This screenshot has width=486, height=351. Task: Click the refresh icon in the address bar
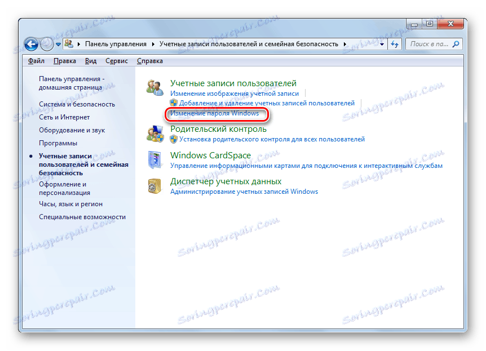coord(394,44)
